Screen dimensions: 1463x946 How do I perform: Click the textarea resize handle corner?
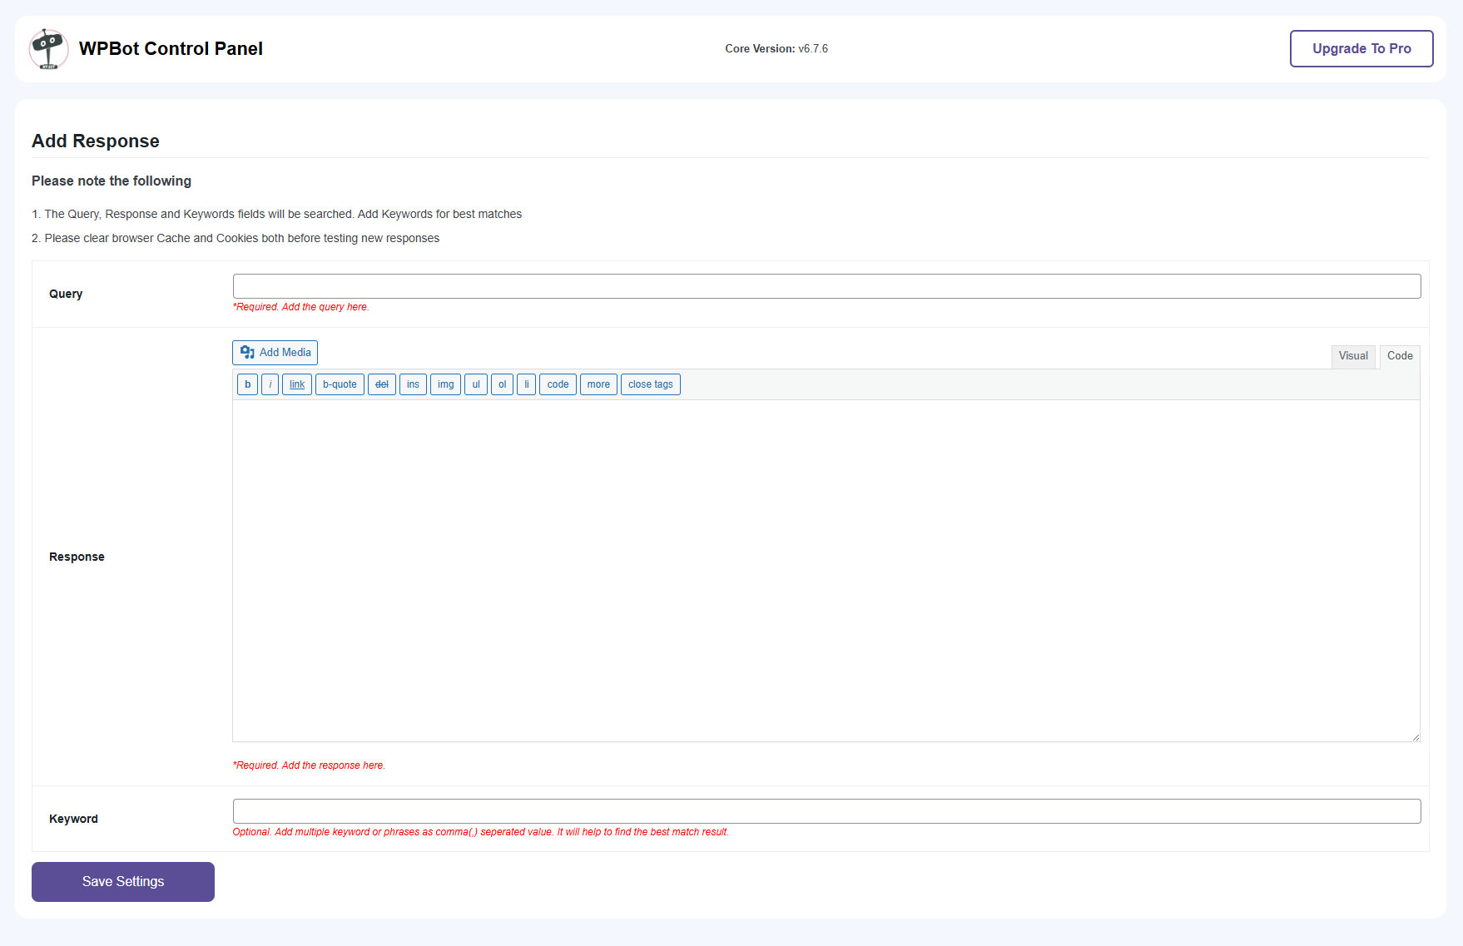[x=1415, y=736]
